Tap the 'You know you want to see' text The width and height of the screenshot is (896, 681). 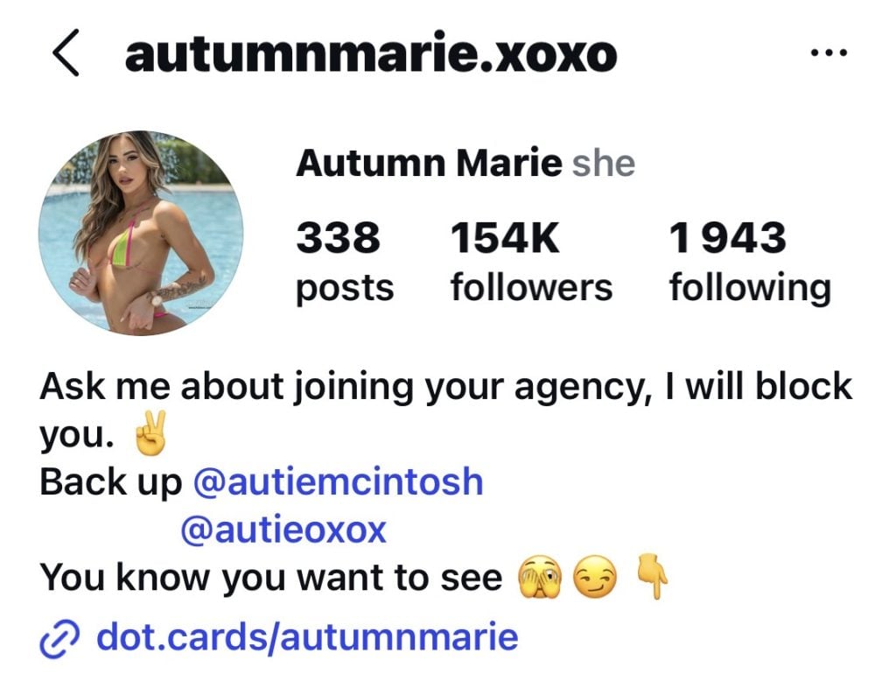(x=271, y=577)
